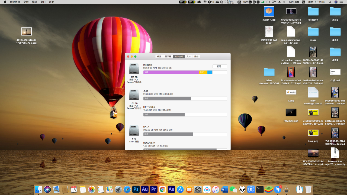Select the 样板.psd file on desktop

tap(335, 72)
